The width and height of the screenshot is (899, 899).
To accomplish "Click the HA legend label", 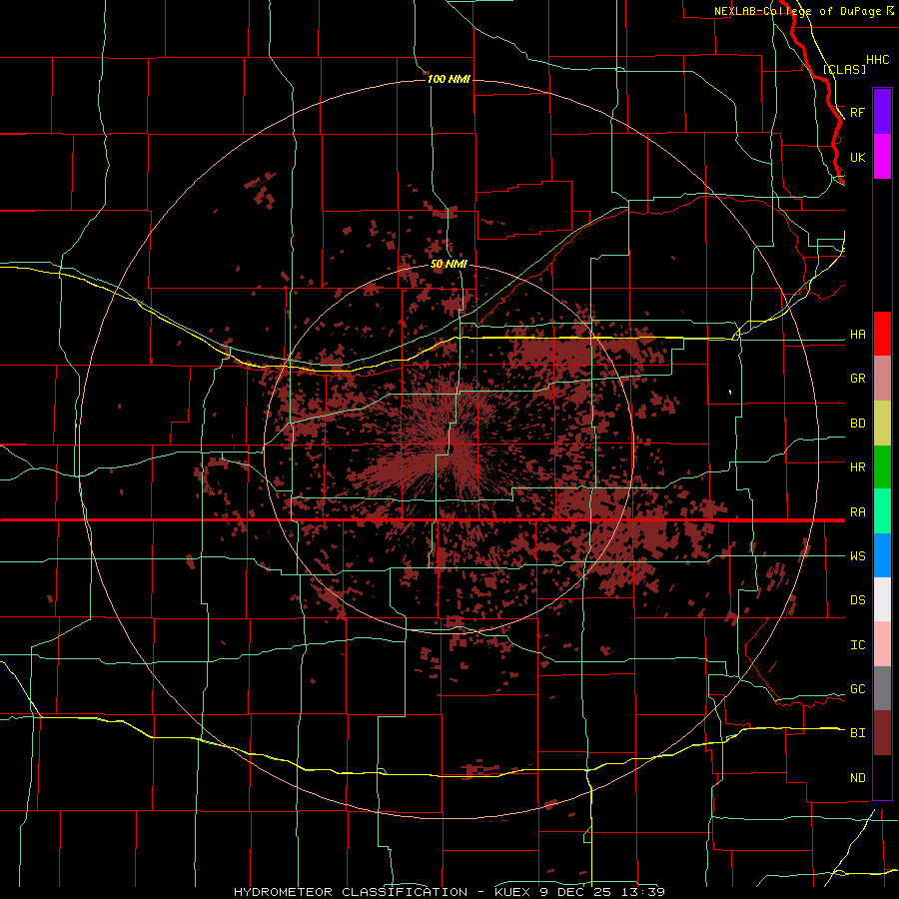I will tap(858, 335).
